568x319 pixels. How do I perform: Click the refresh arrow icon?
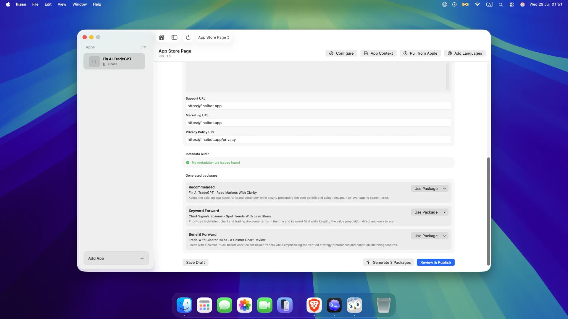(188, 38)
